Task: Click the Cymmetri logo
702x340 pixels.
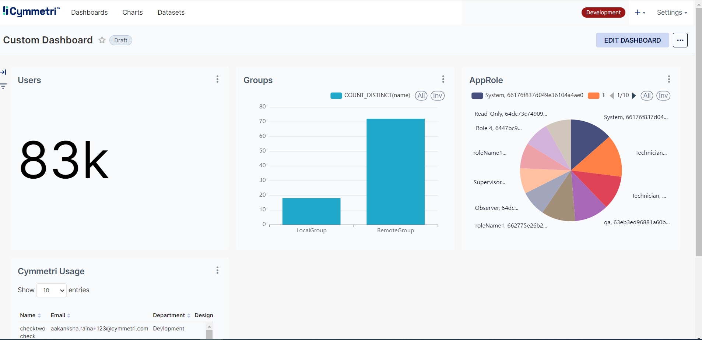Action: (31, 12)
